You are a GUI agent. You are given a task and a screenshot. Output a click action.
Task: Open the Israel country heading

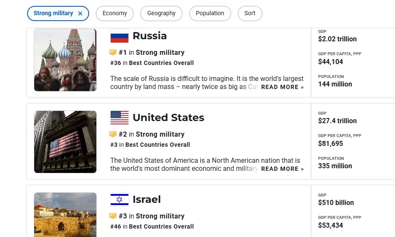pyautogui.click(x=147, y=199)
